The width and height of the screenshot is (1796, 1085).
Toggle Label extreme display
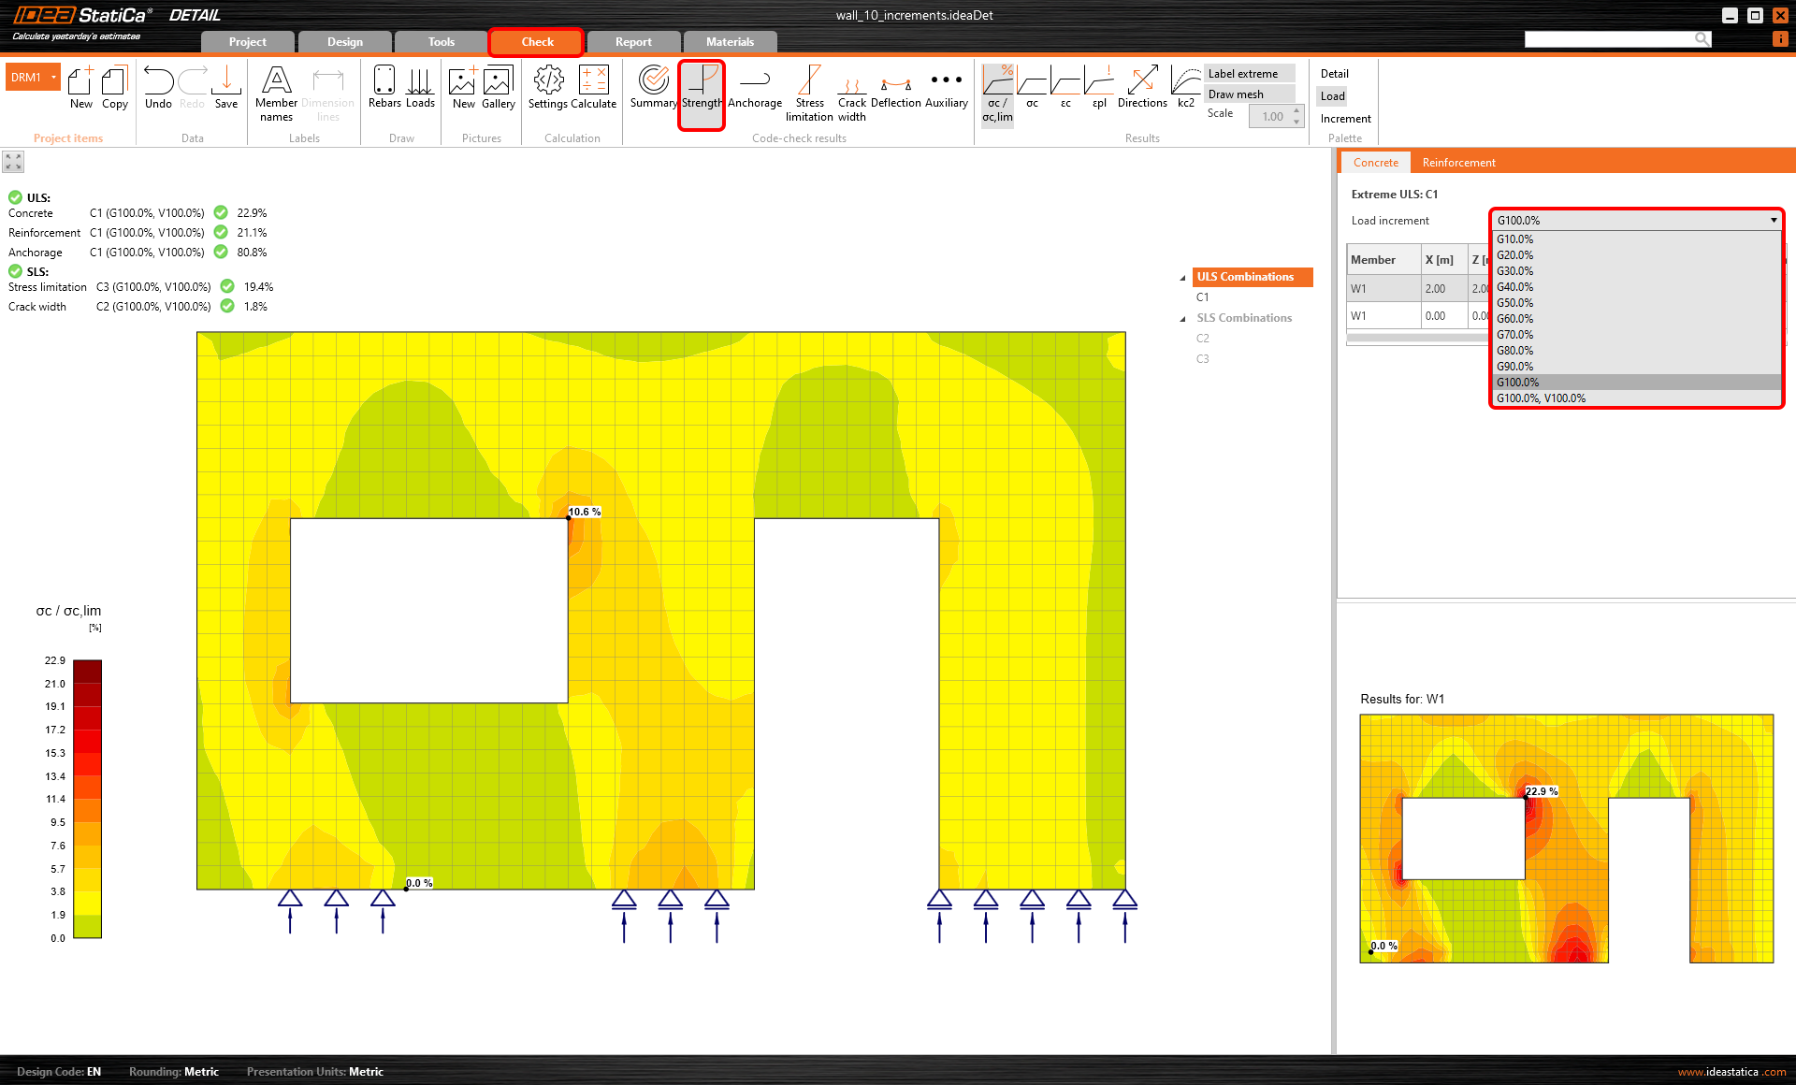(1248, 73)
